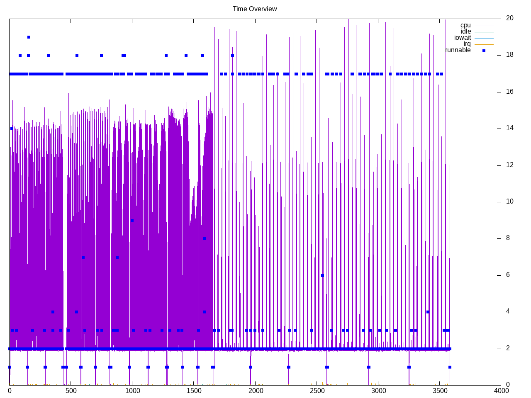Click the runnable data point at value 9
Screen dimensions: 531x398
[x=132, y=220]
